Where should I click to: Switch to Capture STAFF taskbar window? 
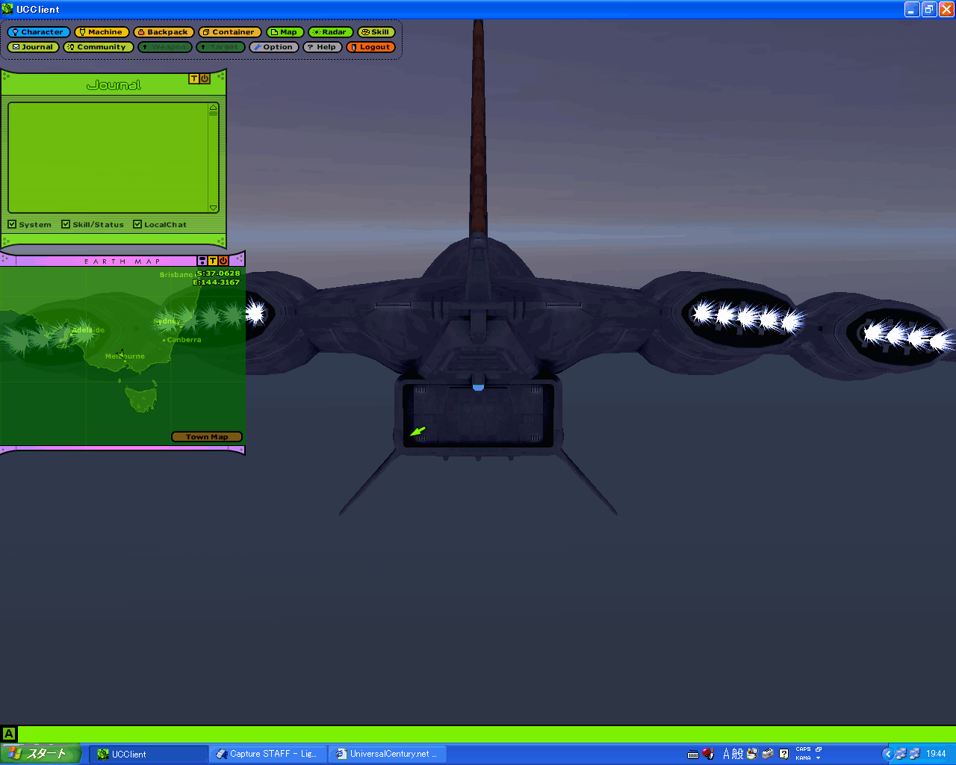[268, 755]
